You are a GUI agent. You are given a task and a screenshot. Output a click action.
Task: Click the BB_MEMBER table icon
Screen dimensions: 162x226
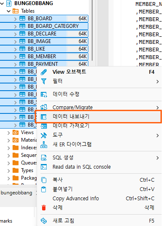coord(22,56)
